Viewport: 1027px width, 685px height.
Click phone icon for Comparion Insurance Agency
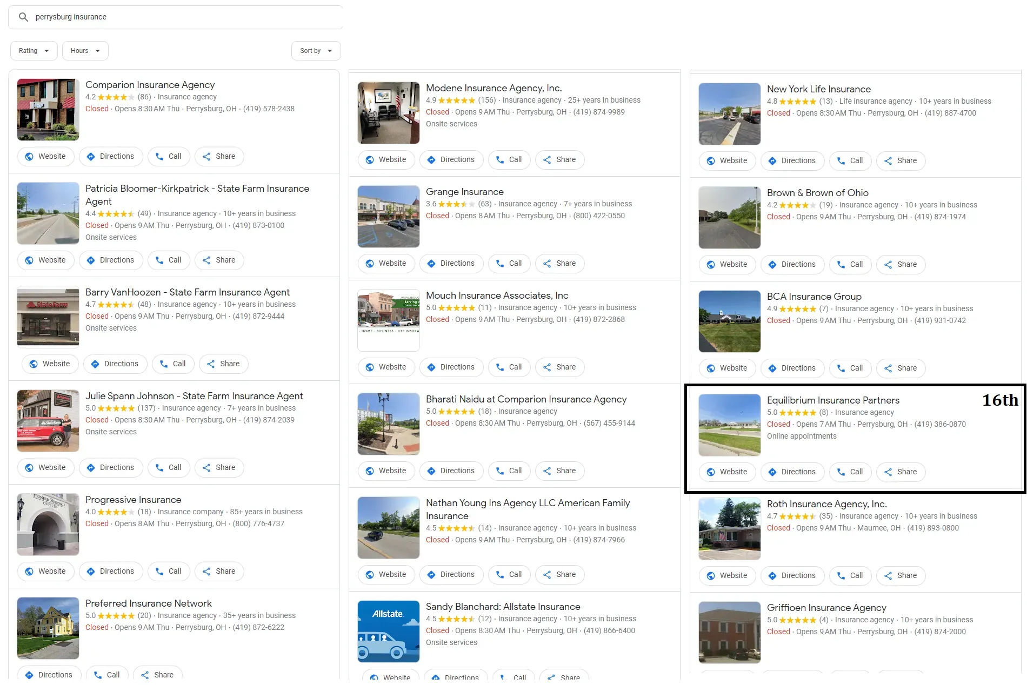pos(159,157)
